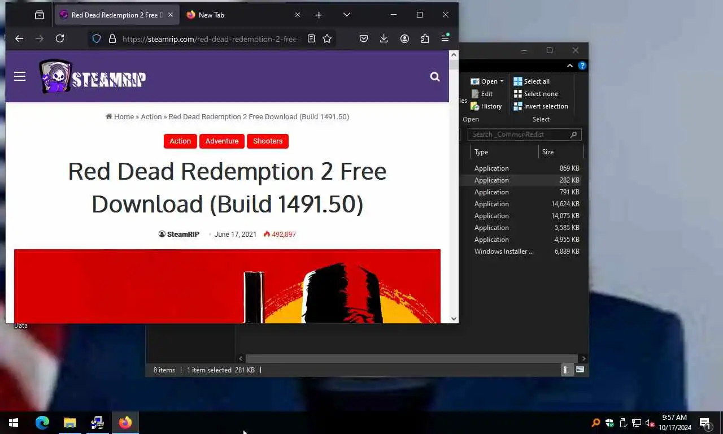This screenshot has height=434, width=723.
Task: Click Select all in Explorer ribbon
Action: 531,81
